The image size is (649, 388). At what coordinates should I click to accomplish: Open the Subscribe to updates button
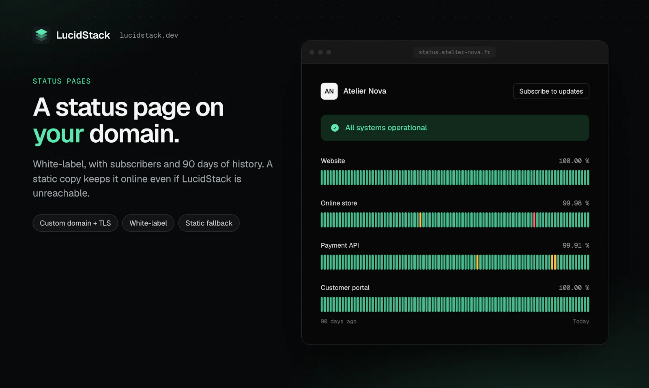(551, 91)
